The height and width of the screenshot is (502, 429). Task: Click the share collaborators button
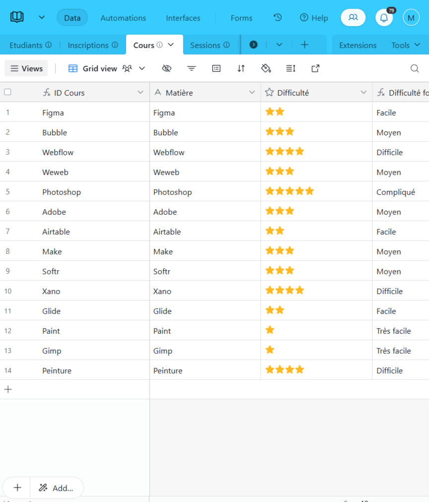pos(353,17)
